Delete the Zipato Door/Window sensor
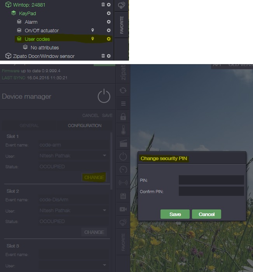The height and width of the screenshot is (272, 253). tap(103, 56)
